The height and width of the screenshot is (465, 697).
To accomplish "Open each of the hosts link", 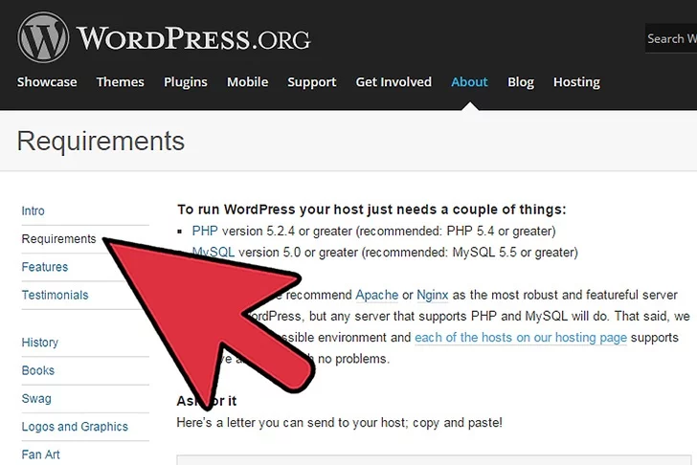I will coord(521,338).
